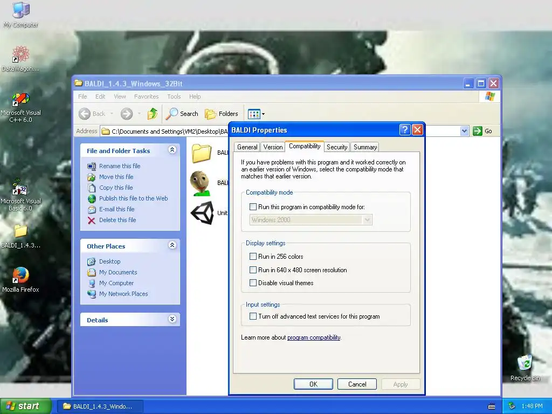Click Cancel in BALDI Properties
Image resolution: width=552 pixels, height=414 pixels.
[x=357, y=384]
